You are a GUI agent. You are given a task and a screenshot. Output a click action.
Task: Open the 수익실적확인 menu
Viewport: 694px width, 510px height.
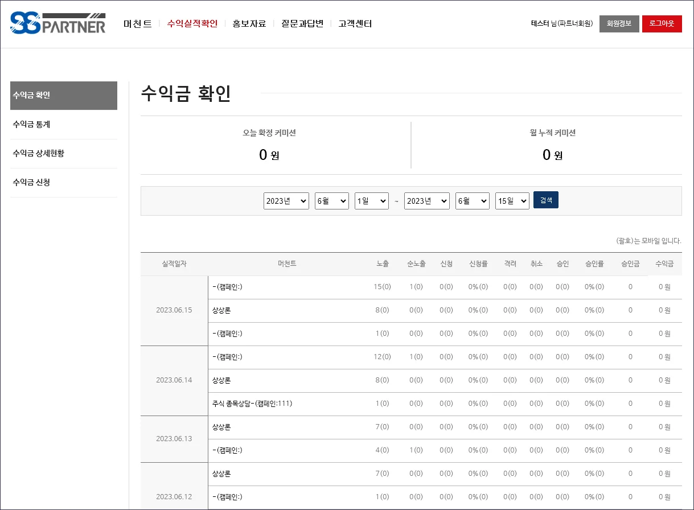pyautogui.click(x=192, y=23)
